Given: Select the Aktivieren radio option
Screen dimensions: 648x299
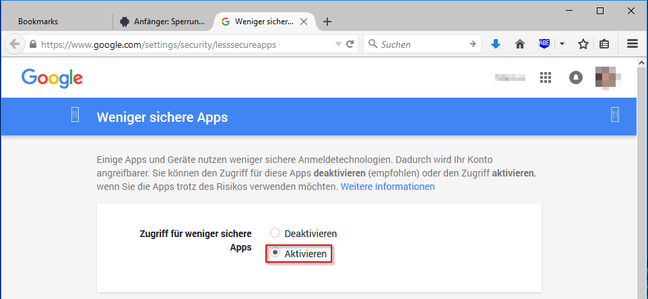Looking at the screenshot, I should [276, 253].
